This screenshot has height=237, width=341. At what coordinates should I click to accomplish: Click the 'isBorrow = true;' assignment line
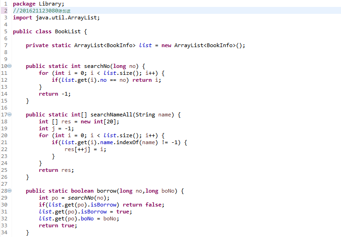coord(85,212)
